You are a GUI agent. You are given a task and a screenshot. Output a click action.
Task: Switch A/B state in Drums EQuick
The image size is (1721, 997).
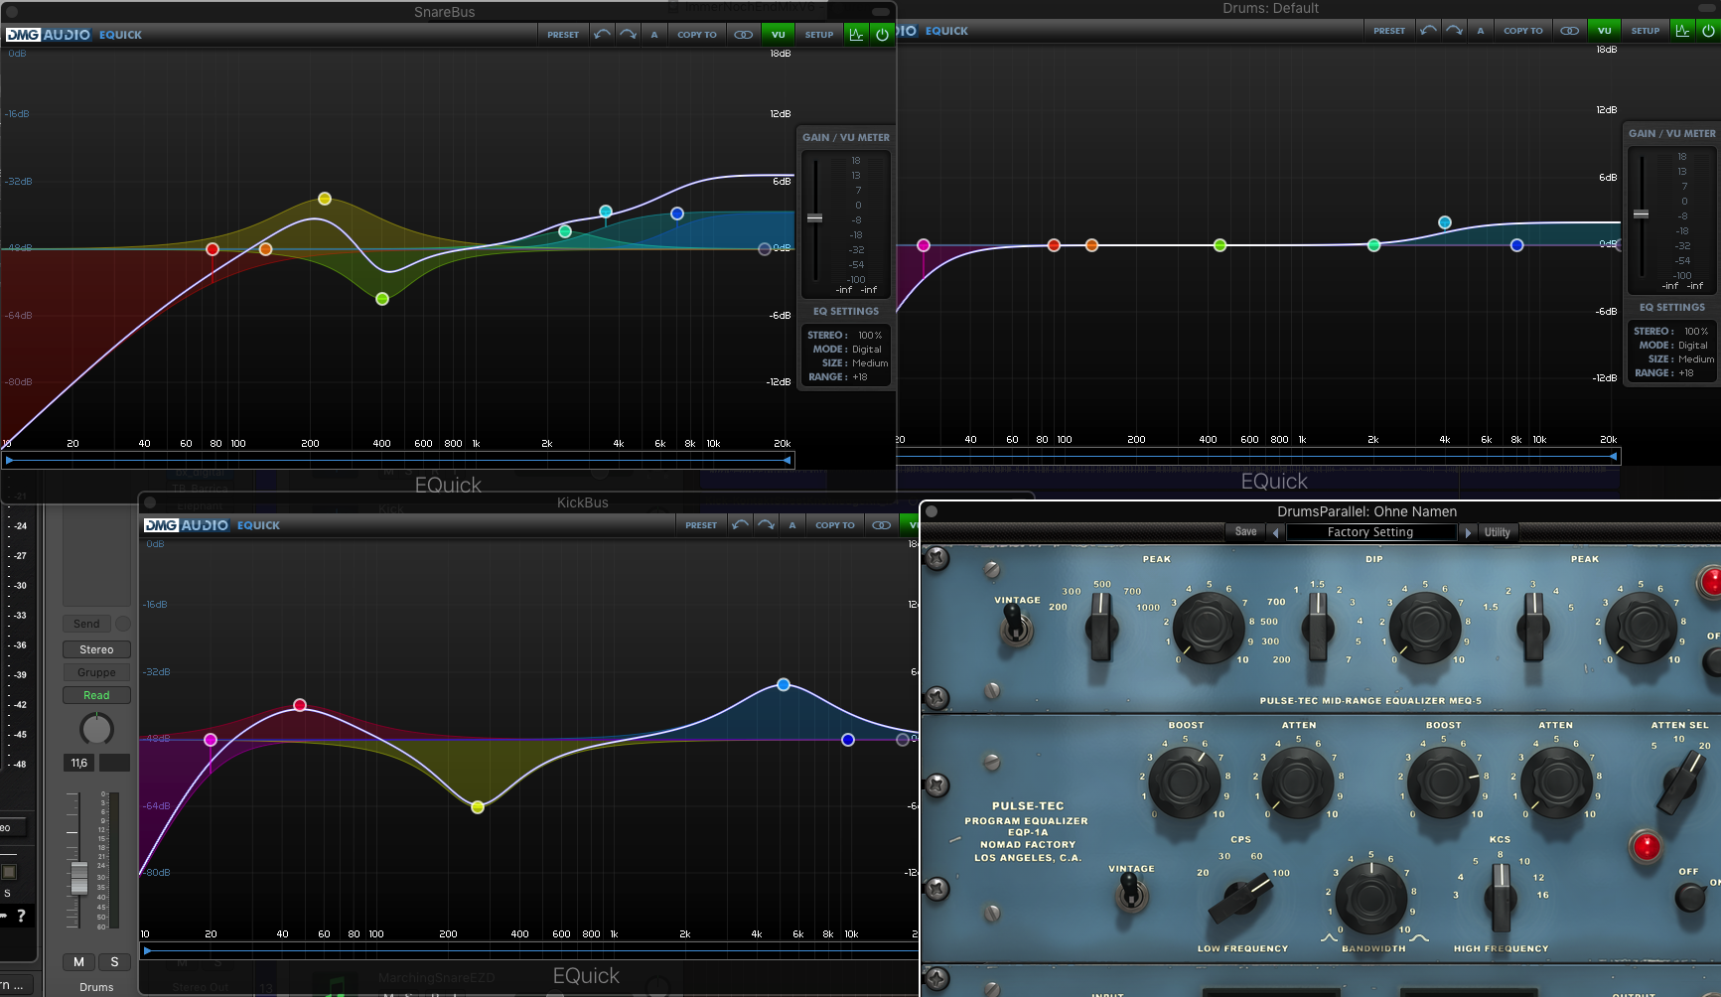coord(1481,30)
